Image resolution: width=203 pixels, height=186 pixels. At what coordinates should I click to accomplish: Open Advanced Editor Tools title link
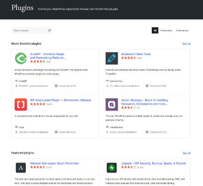pos(136,54)
